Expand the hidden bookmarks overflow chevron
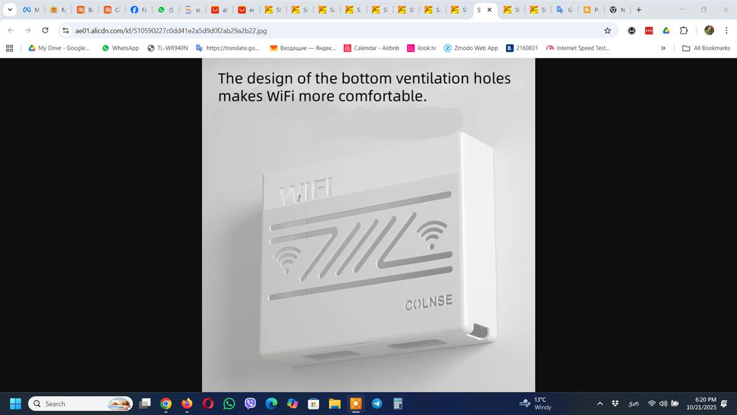737x415 pixels. 663,48
